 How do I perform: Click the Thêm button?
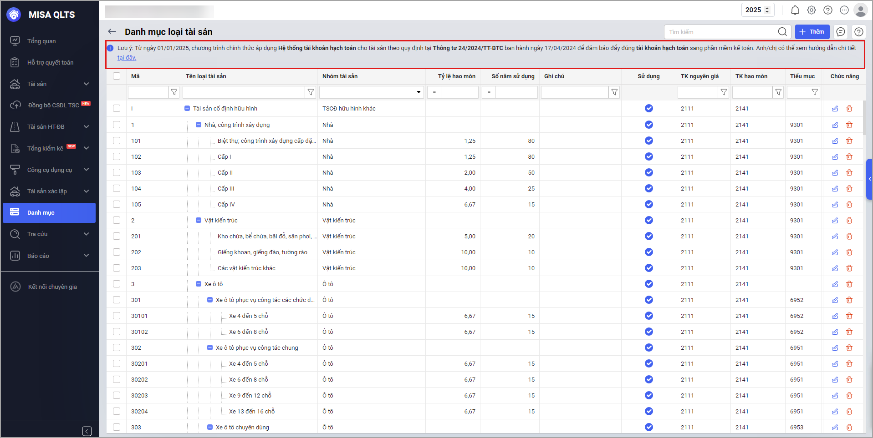[812, 32]
